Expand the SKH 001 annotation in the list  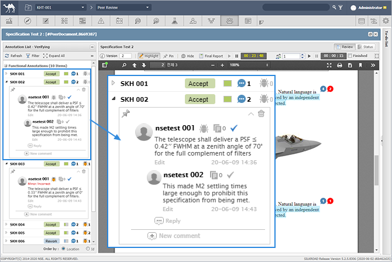[x=6, y=74]
